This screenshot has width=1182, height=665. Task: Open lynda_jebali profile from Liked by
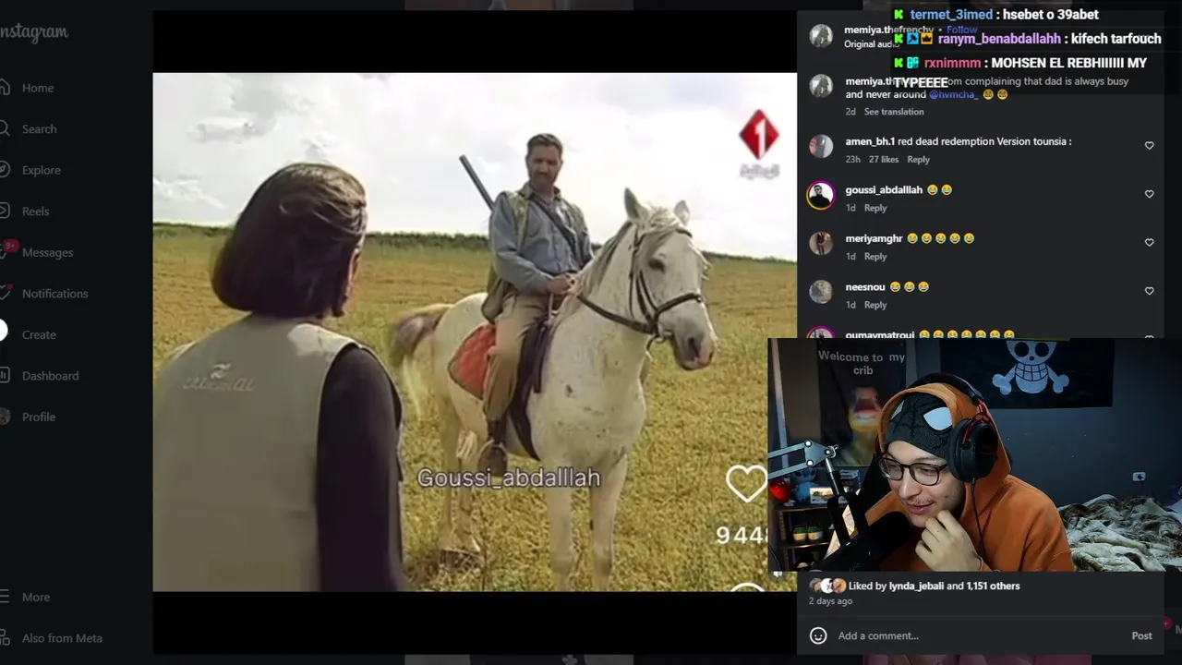(x=916, y=586)
